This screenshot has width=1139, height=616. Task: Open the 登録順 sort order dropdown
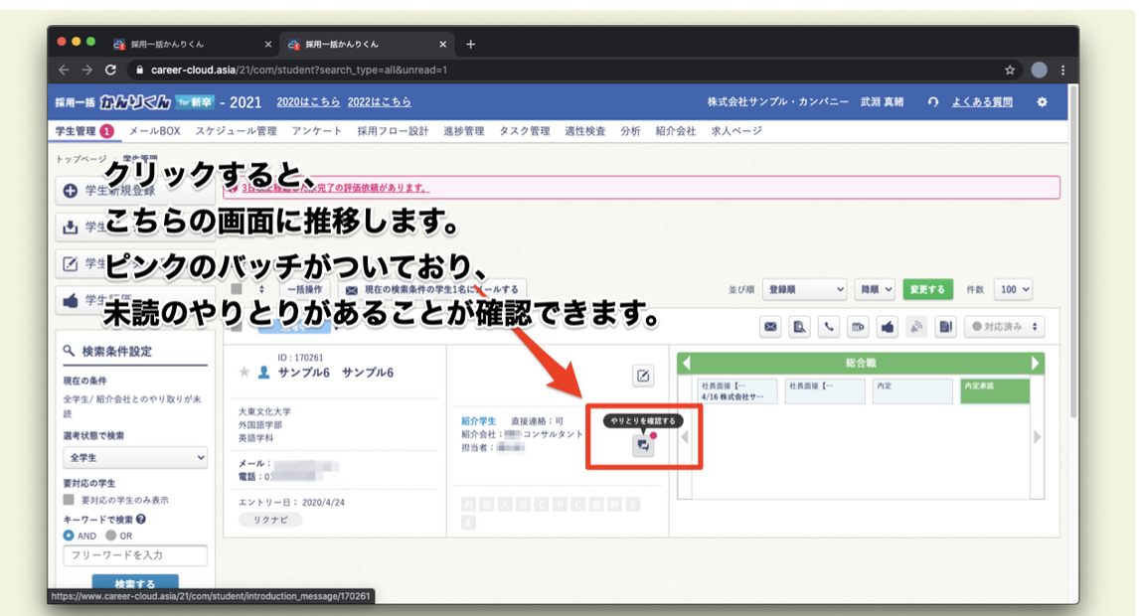click(804, 289)
